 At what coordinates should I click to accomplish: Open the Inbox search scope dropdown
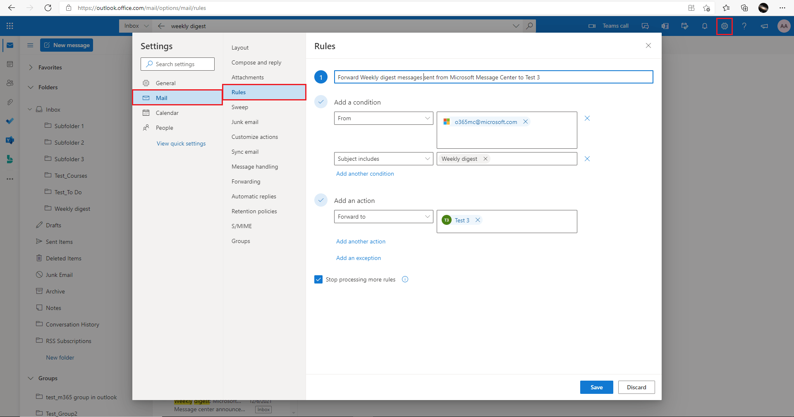click(x=136, y=26)
